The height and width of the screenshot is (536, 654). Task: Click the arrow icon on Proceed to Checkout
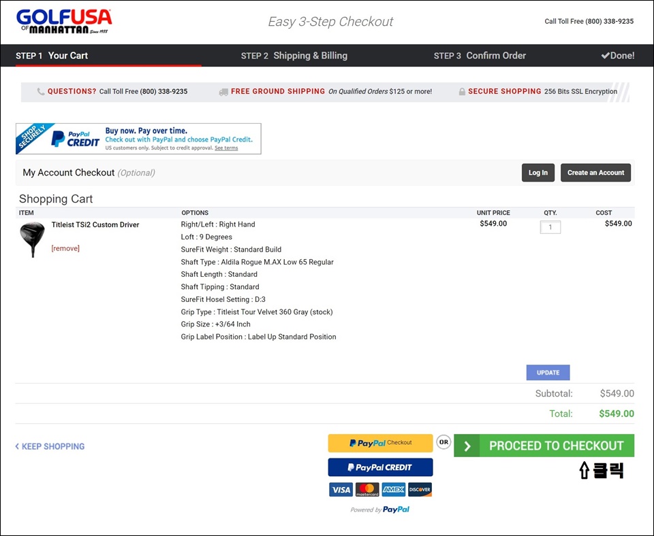pos(467,446)
